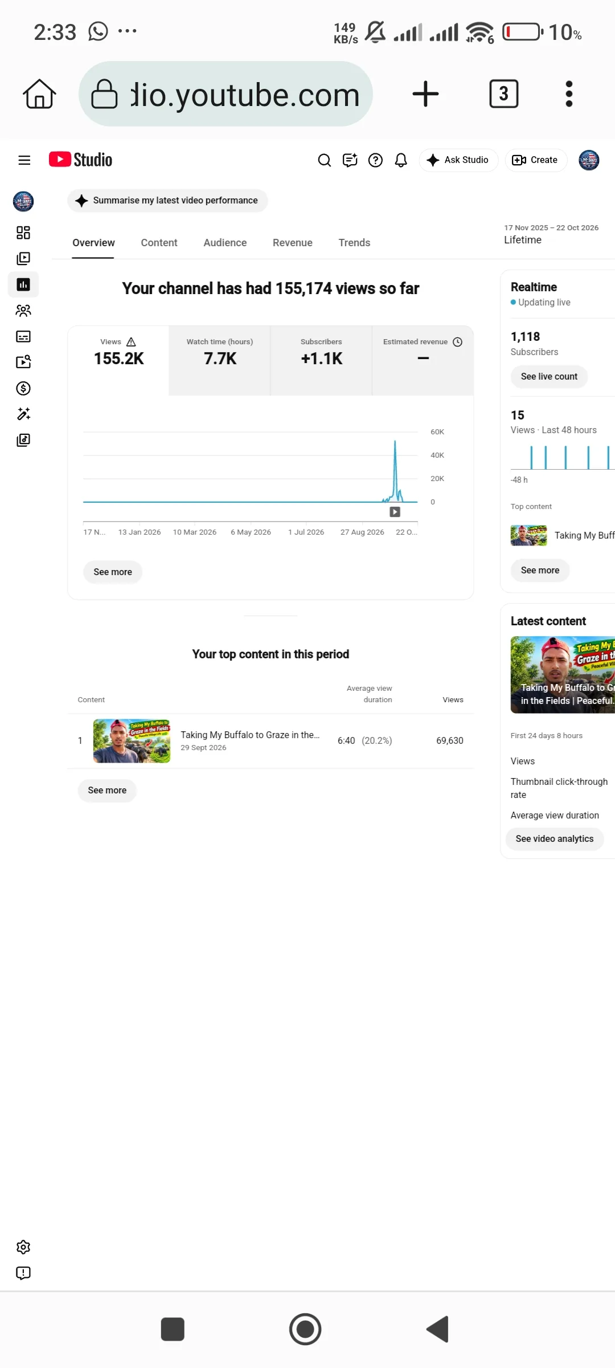The image size is (615, 1368).
Task: Select the Analytics sidebar icon
Action: [x=23, y=284]
